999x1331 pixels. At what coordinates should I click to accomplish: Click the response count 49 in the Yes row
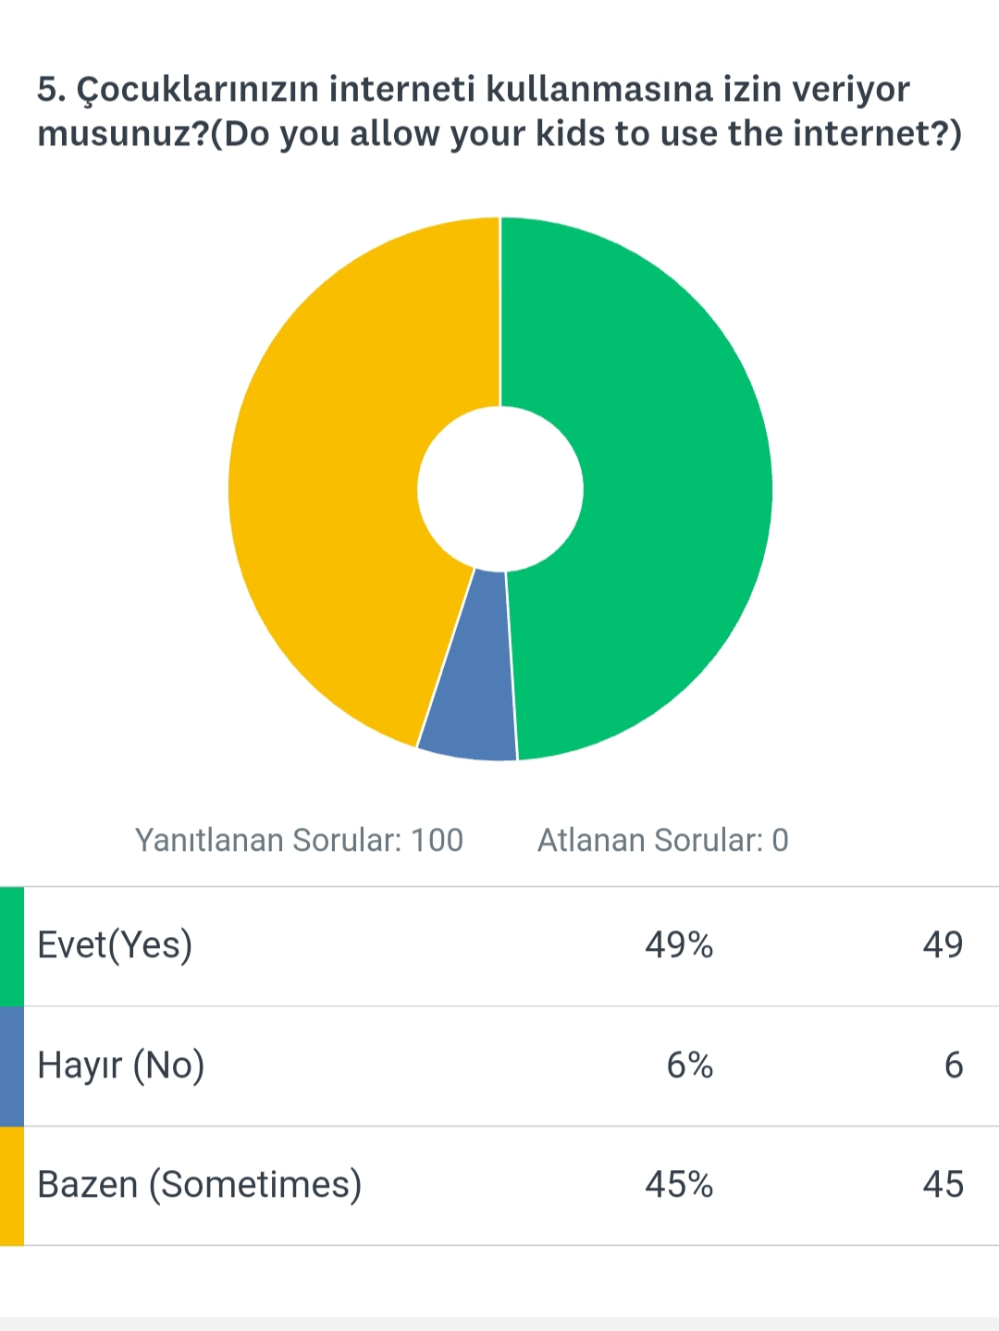pyautogui.click(x=943, y=945)
